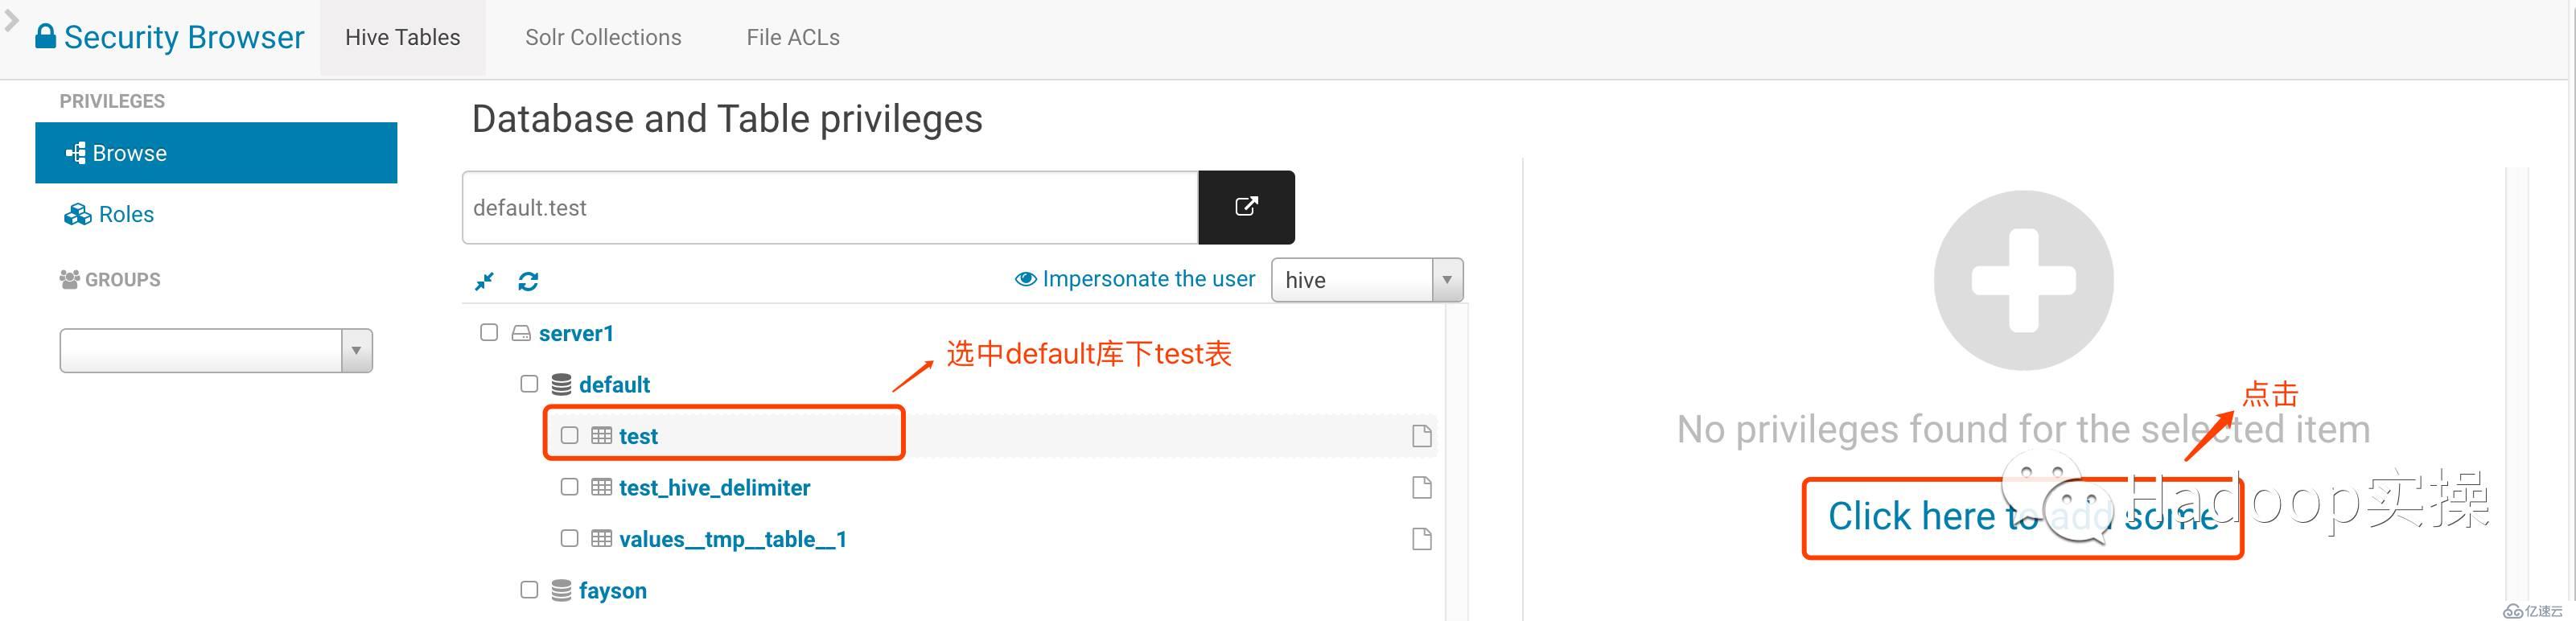Enable the fayson database checkbox
The image size is (2576, 621).
(x=529, y=590)
